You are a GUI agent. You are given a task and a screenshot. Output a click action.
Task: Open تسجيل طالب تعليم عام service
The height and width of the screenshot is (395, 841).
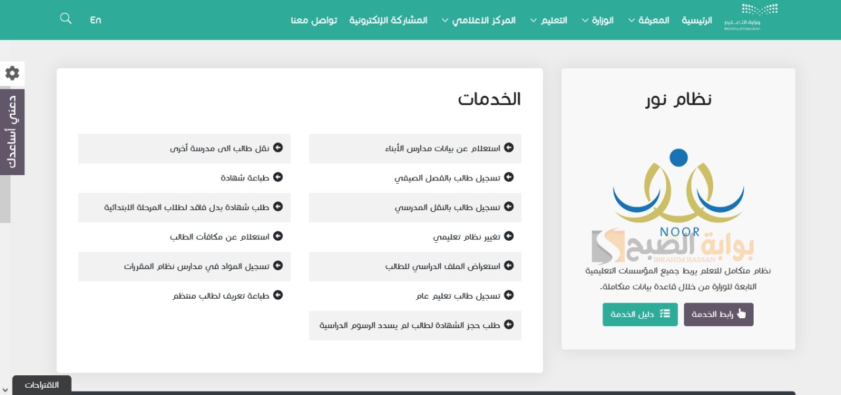tap(415, 295)
